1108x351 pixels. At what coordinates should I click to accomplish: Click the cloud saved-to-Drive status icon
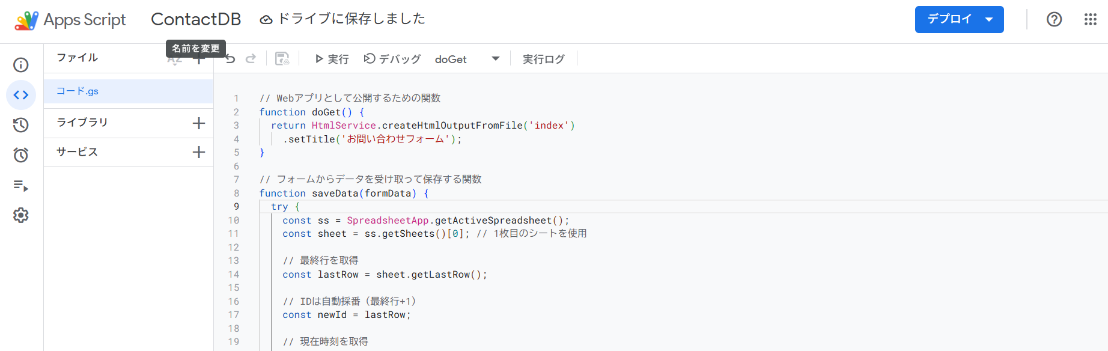click(x=266, y=20)
